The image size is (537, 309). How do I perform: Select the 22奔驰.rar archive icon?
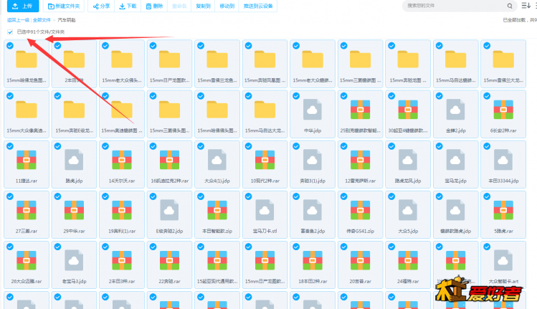[x=169, y=260]
